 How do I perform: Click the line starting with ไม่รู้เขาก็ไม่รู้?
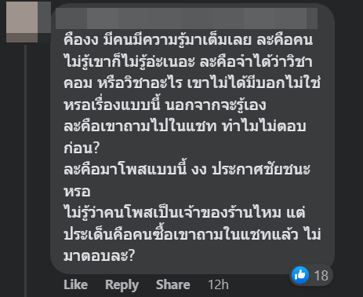click(188, 62)
